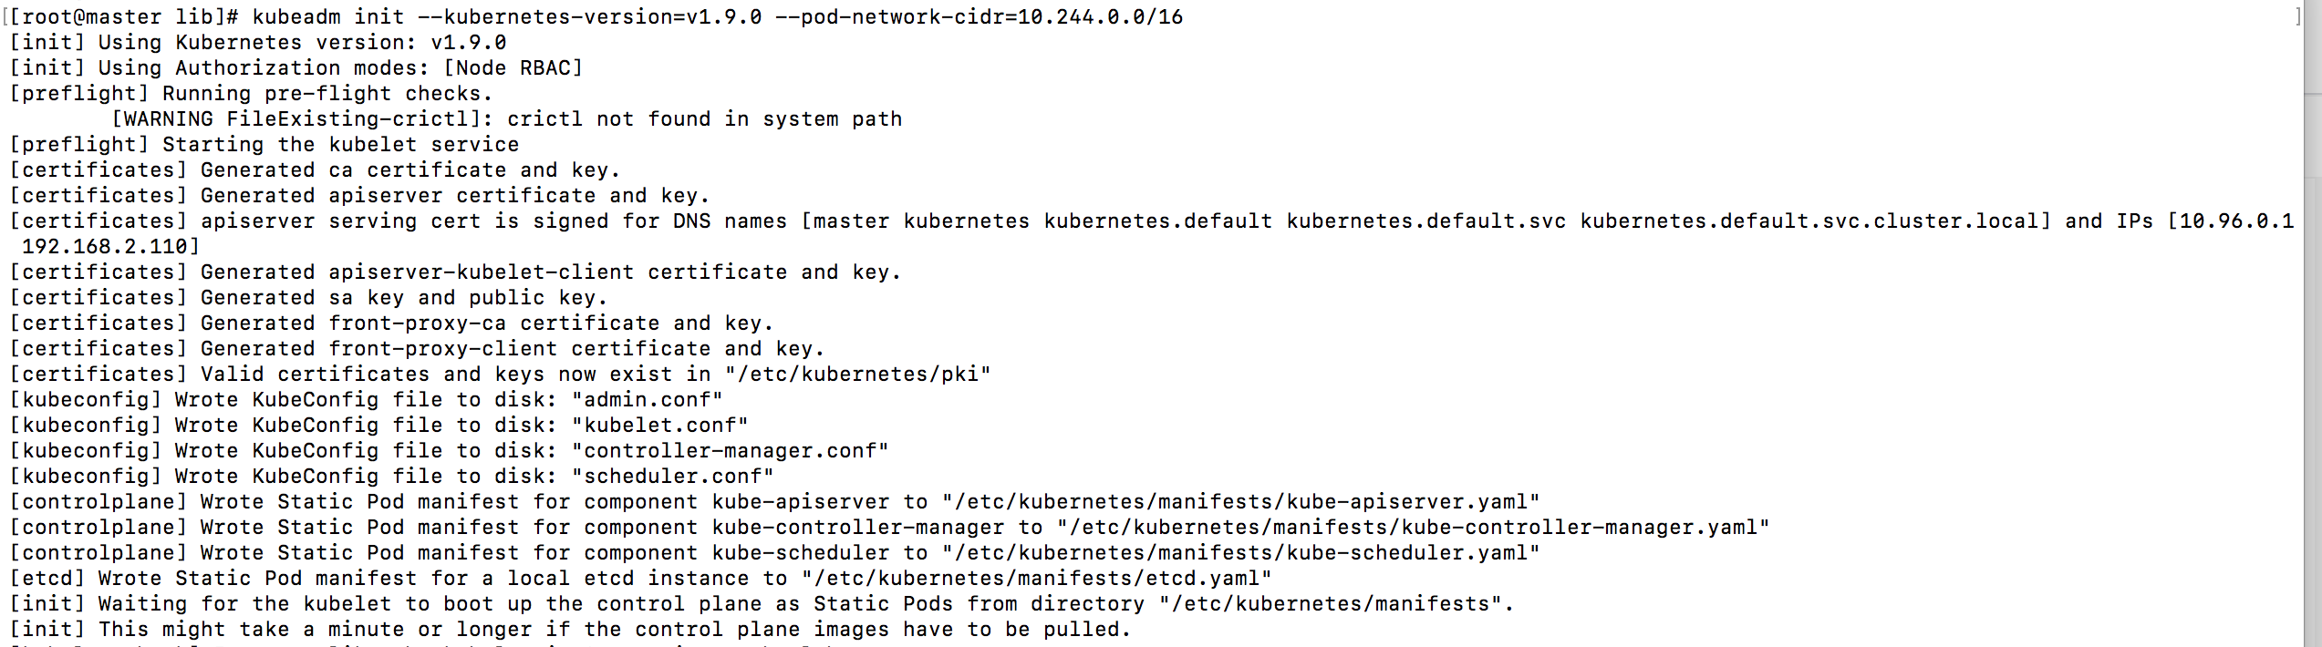Click the "admin.conf" filename
The height and width of the screenshot is (647, 2322).
[647, 399]
